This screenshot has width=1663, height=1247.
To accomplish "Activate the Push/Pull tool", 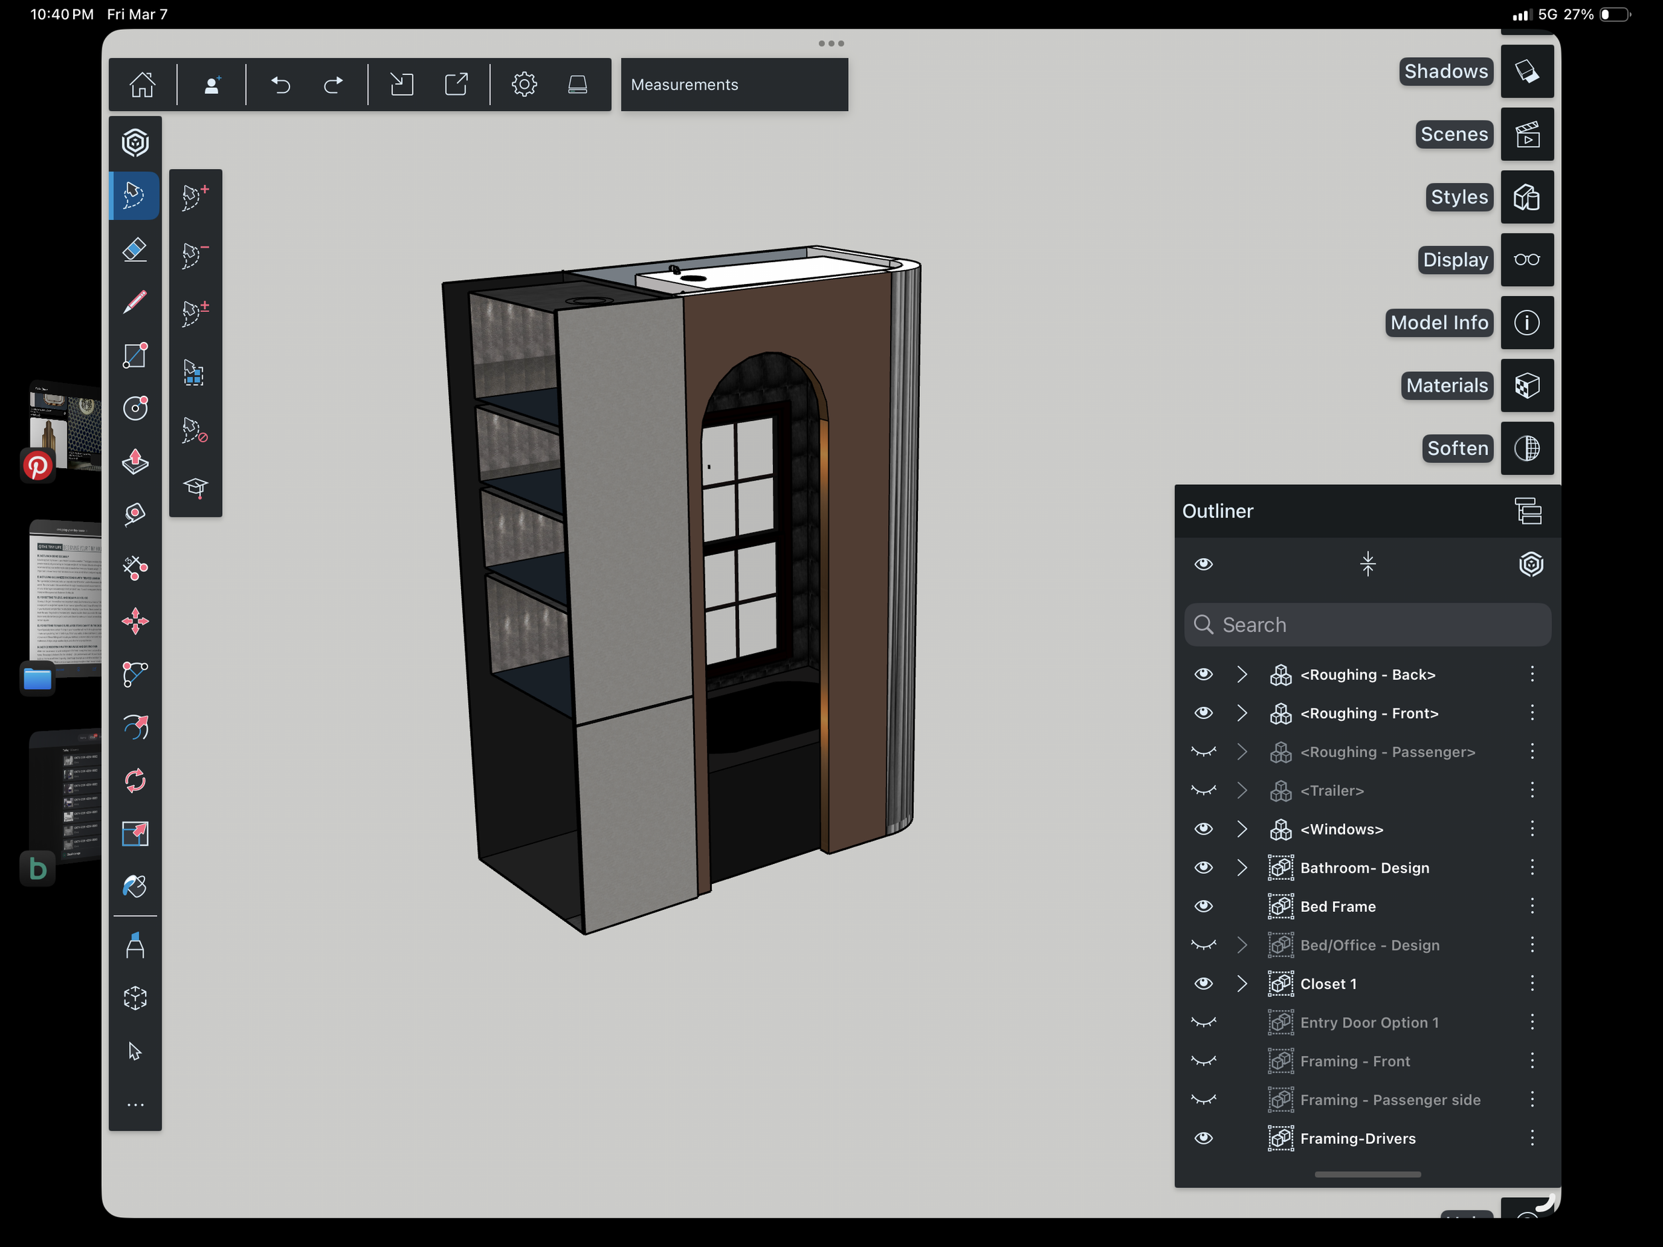I will click(135, 462).
